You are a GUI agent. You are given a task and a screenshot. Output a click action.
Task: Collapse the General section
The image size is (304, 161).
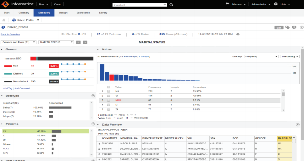[2, 50]
